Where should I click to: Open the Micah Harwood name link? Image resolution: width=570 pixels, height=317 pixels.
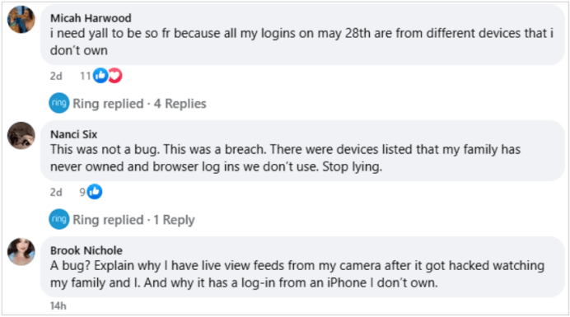(x=91, y=18)
